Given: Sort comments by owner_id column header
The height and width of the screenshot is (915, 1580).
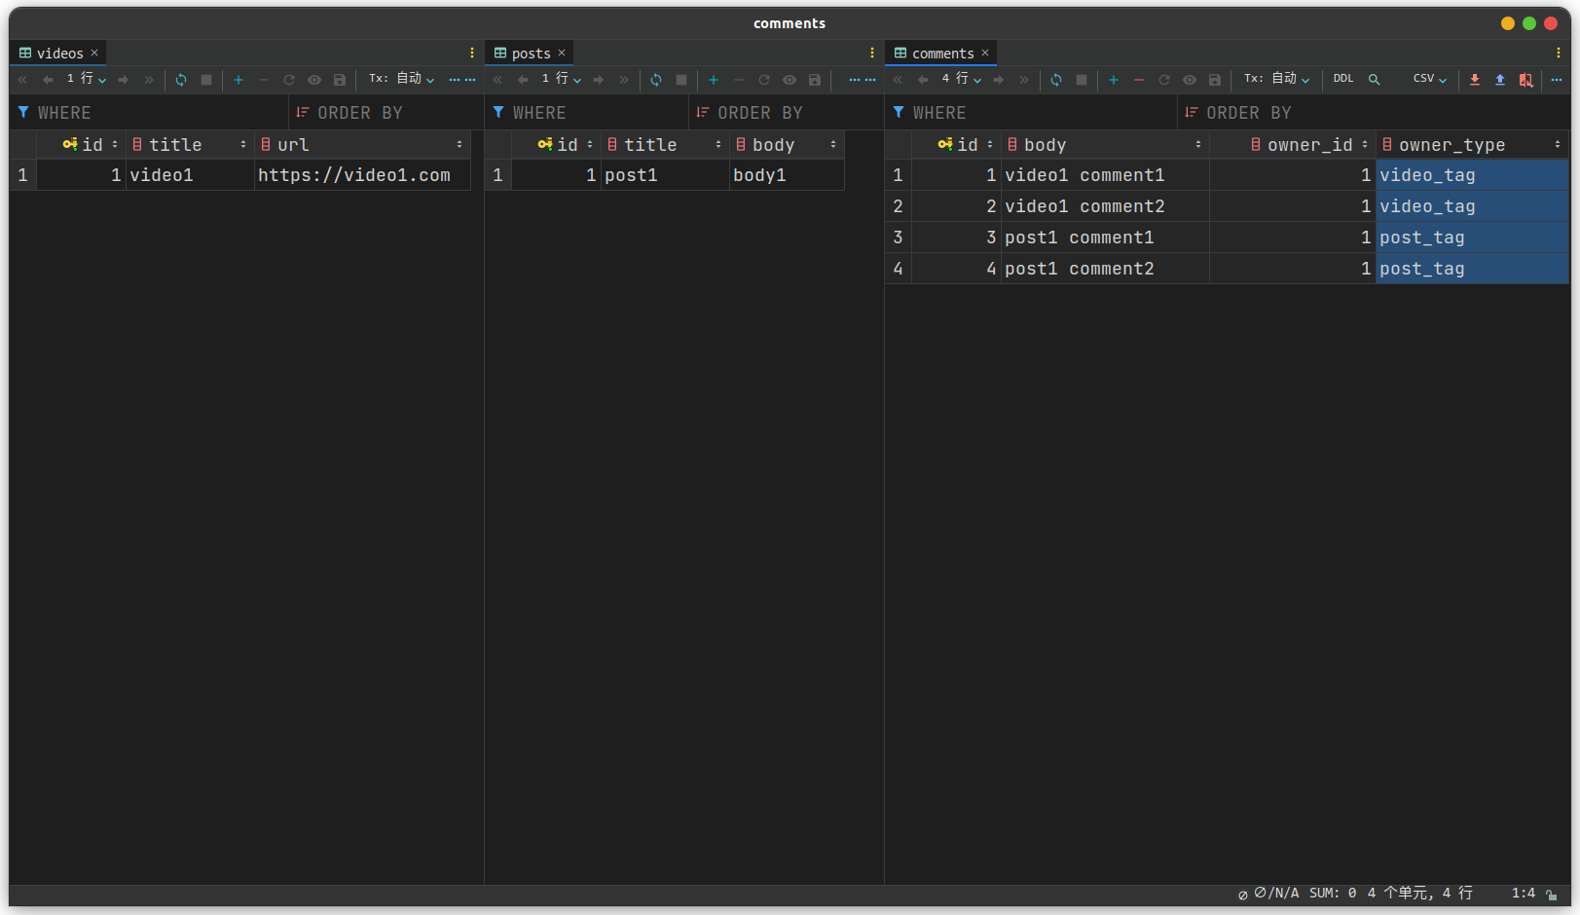Looking at the screenshot, I should click(1293, 145).
